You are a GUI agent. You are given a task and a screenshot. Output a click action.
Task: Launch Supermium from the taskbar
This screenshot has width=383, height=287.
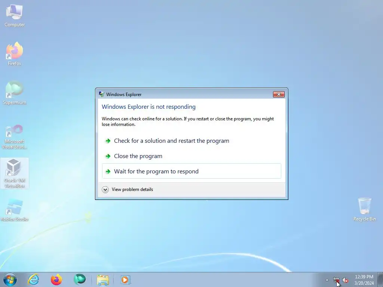point(80,280)
